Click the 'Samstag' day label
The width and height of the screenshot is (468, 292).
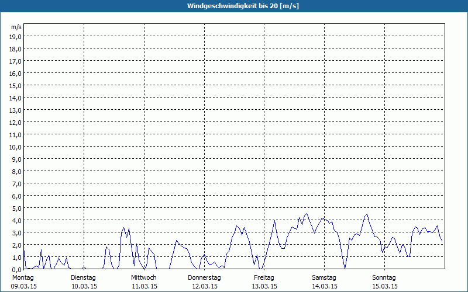324,278
